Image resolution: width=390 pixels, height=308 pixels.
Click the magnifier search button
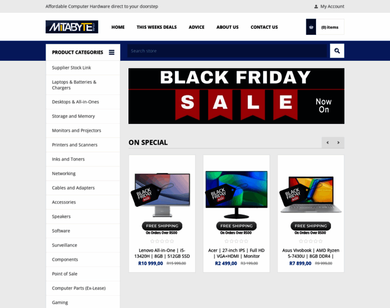[337, 51]
